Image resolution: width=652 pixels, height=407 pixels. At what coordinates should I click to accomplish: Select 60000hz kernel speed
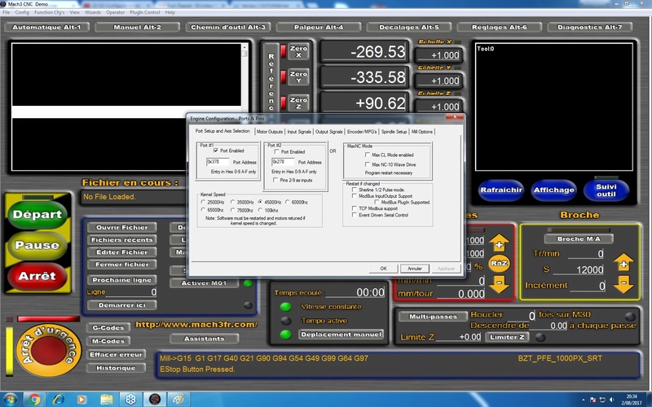(288, 202)
